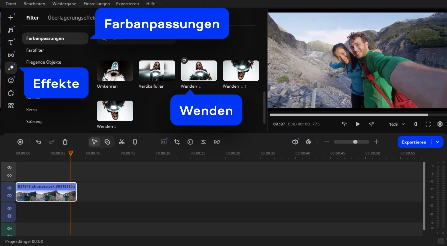Adjust the timeline zoom slider

pos(355,142)
